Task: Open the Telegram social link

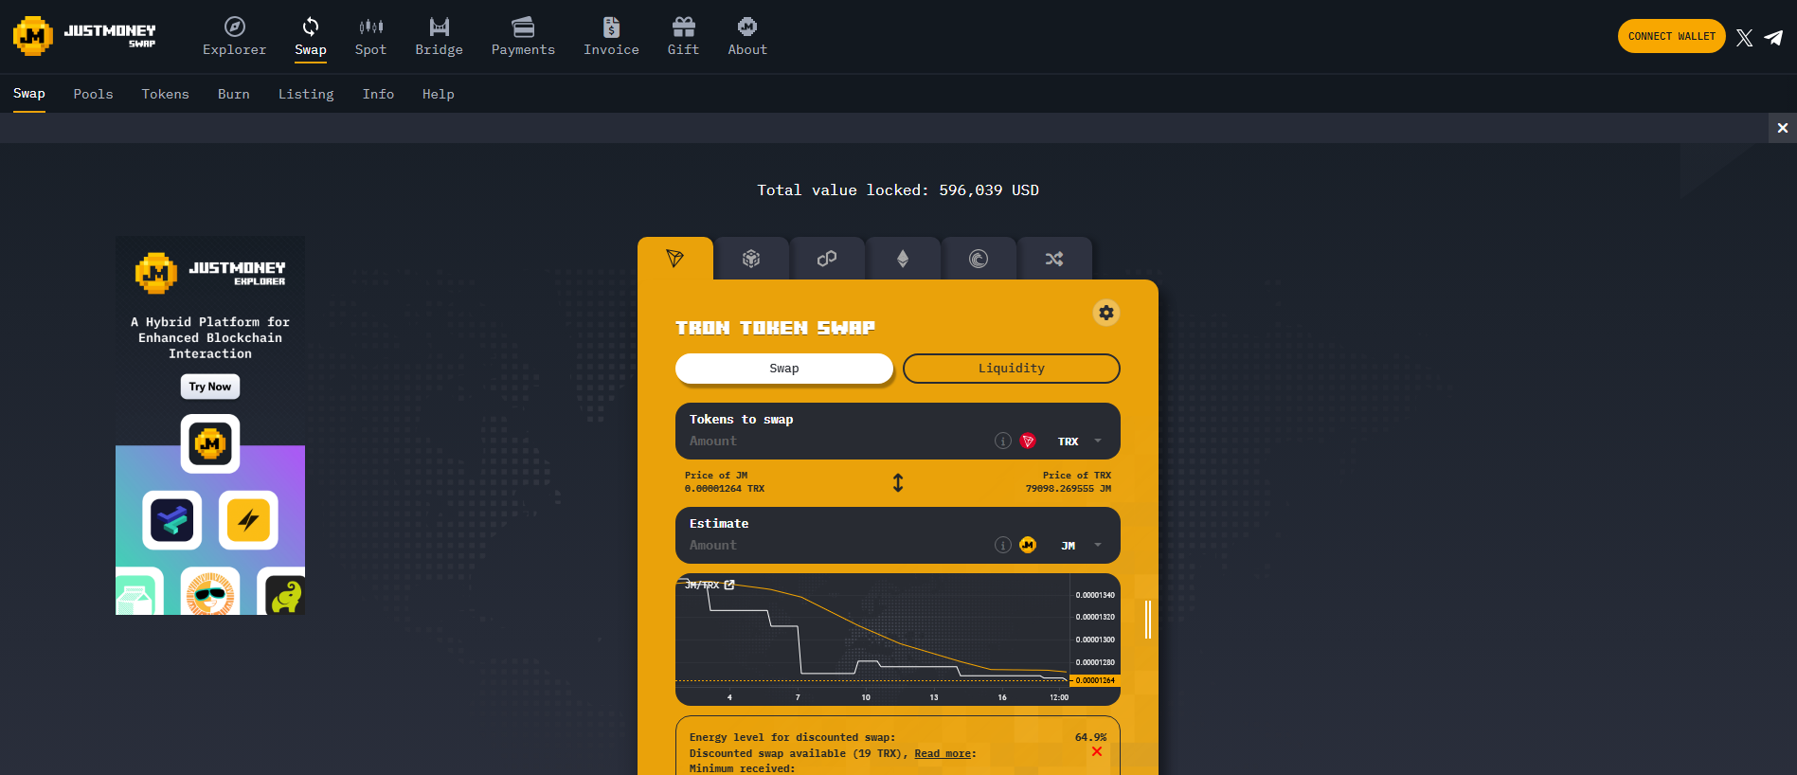Action: 1773,37
